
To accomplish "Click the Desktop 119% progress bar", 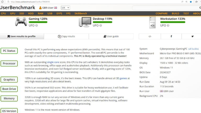I will pyautogui.click(x=102, y=22).
